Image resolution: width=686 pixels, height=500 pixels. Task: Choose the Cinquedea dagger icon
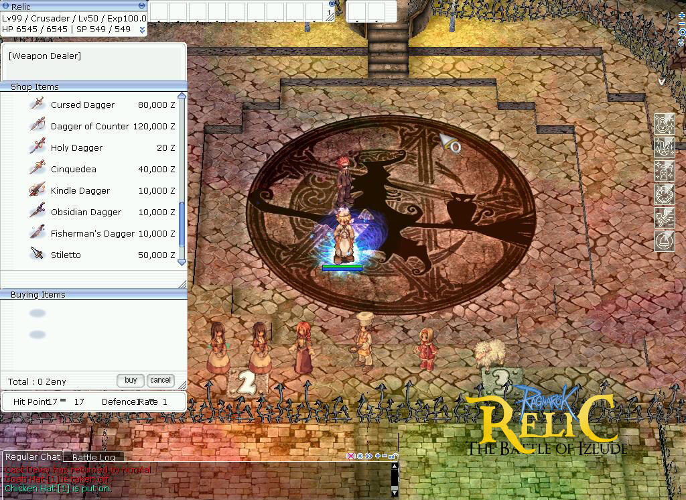pyautogui.click(x=38, y=168)
